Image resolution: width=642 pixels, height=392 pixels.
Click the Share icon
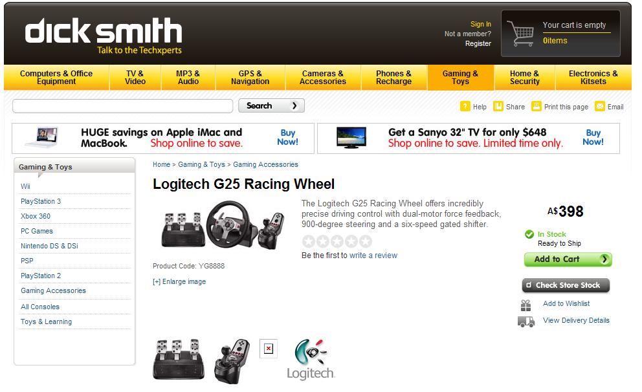pos(498,106)
